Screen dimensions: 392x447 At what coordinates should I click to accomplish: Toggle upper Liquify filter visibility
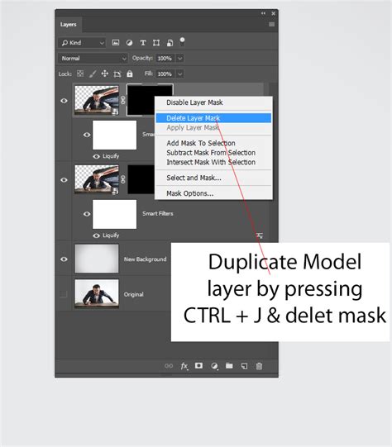(97, 156)
